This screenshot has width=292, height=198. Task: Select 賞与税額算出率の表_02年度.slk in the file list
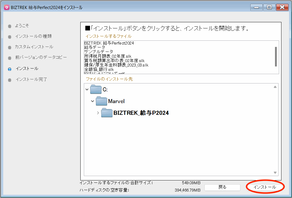coord(114,61)
